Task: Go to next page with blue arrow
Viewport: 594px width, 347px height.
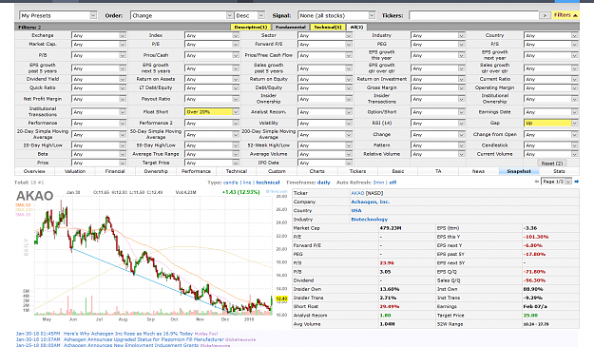Action: (x=577, y=182)
